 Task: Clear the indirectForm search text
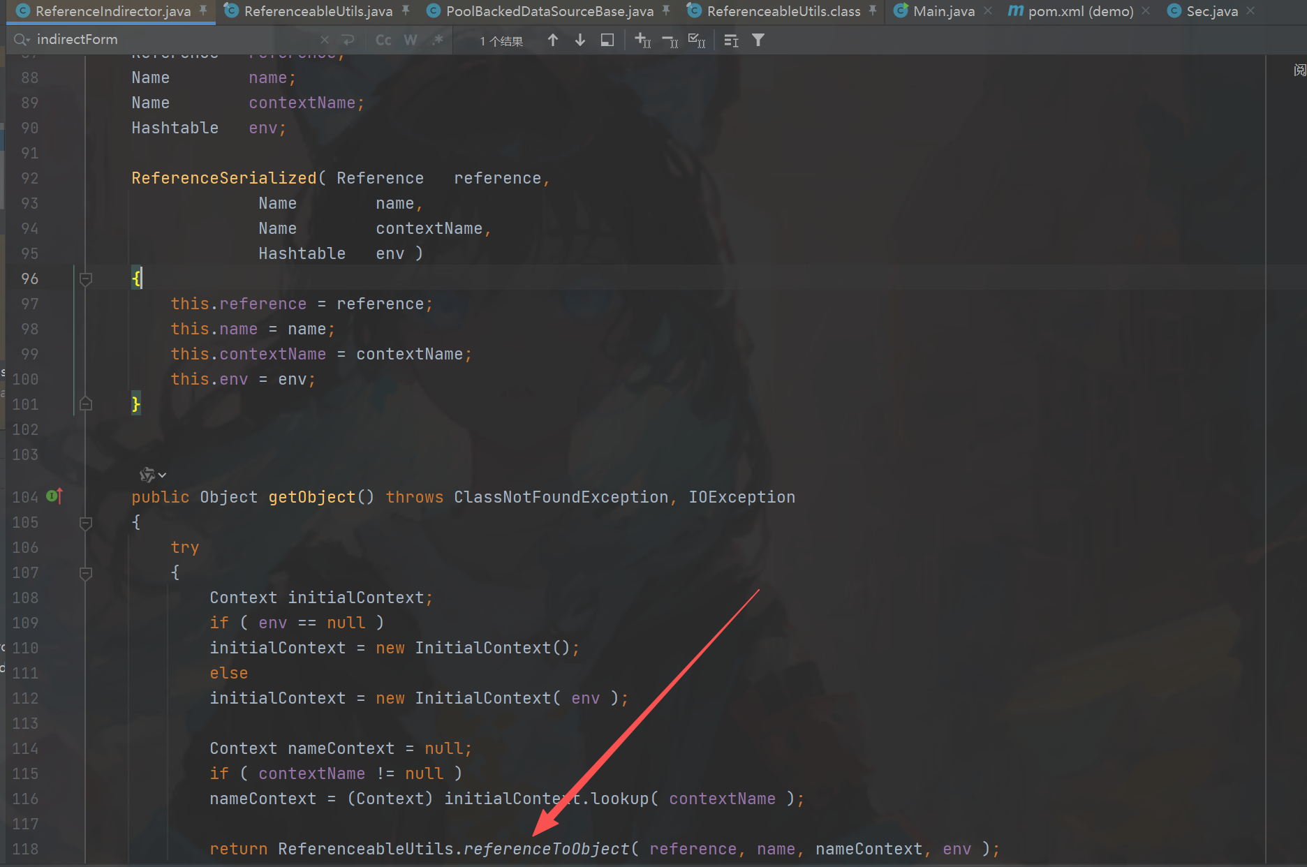(x=325, y=40)
